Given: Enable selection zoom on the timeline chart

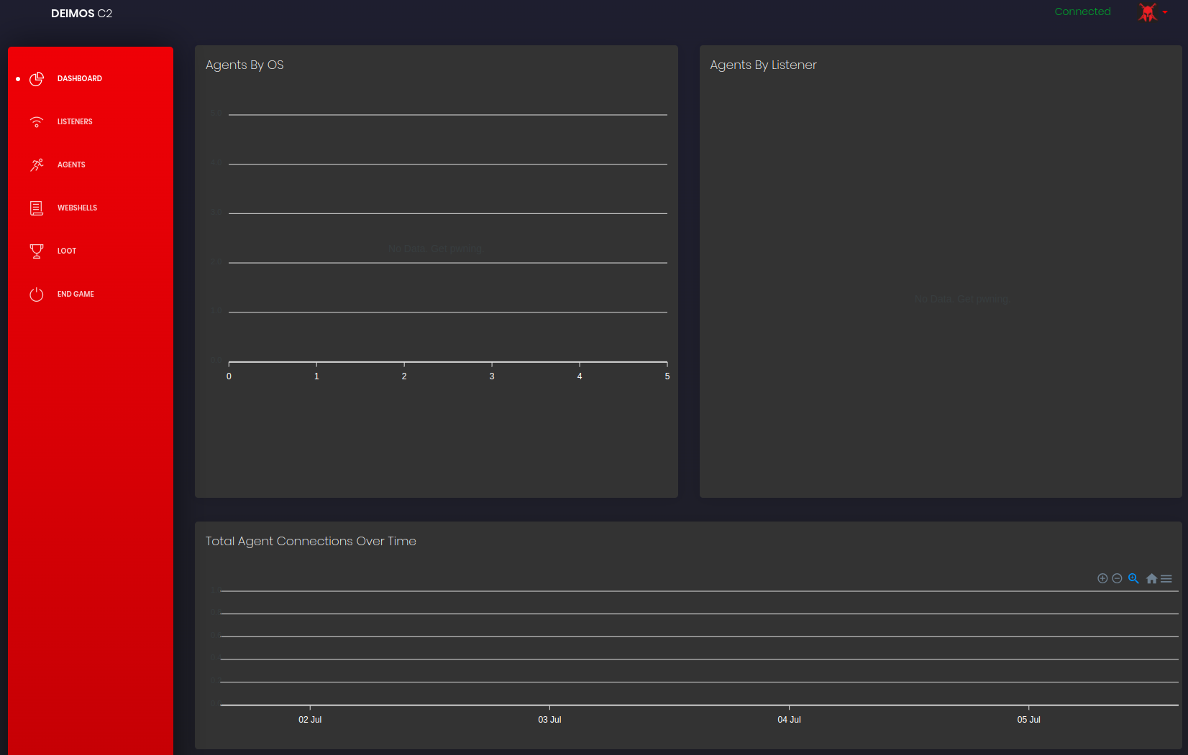Looking at the screenshot, I should click(x=1134, y=578).
